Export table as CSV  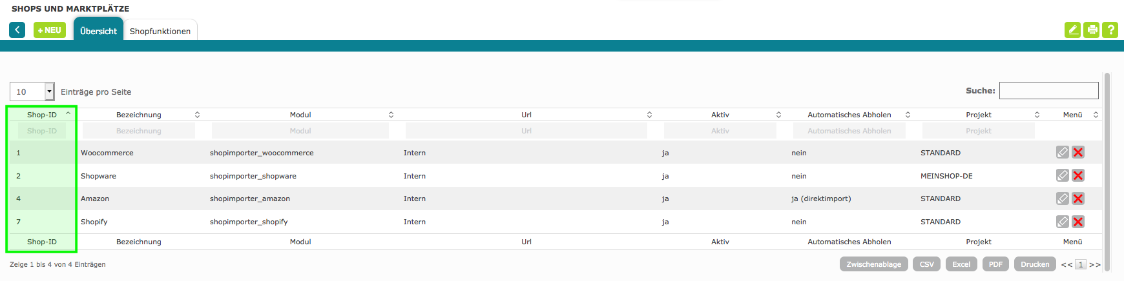(x=926, y=264)
